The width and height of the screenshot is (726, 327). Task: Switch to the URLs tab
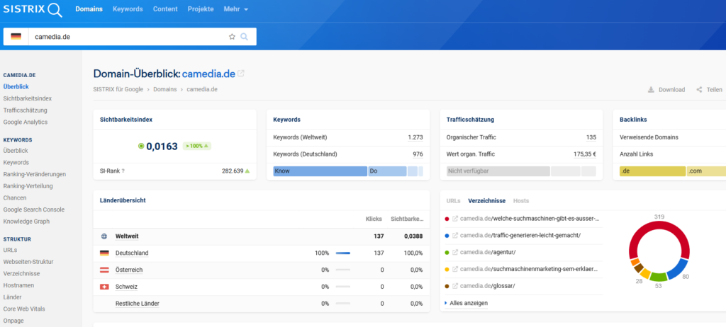click(453, 201)
